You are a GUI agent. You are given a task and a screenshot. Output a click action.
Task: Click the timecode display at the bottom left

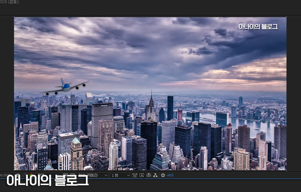click(6, 175)
